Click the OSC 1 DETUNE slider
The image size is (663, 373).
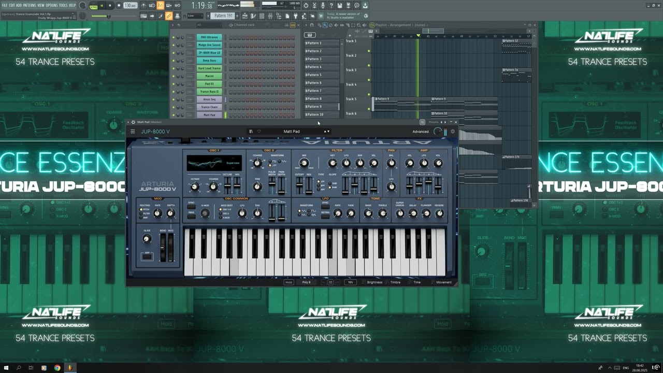(227, 185)
